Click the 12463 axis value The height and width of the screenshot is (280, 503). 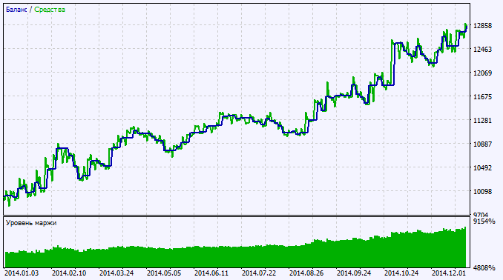click(482, 50)
